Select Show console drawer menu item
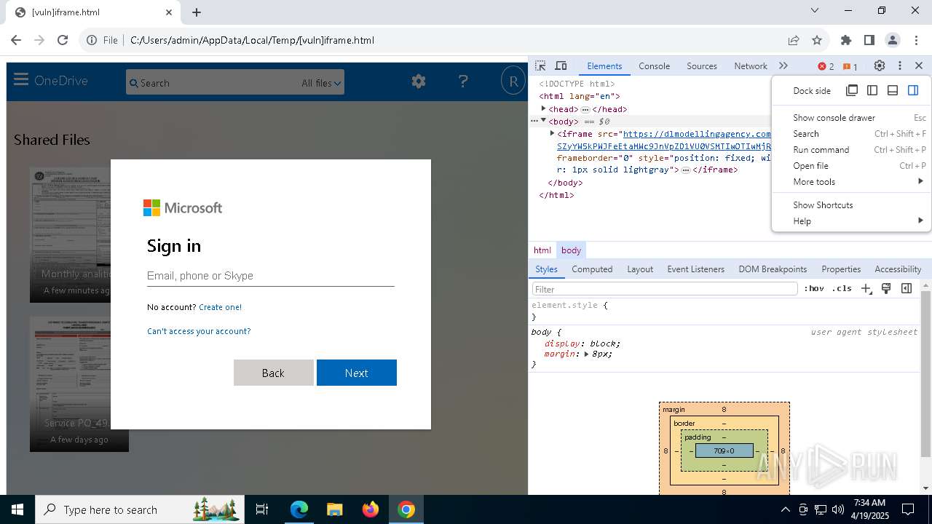The image size is (932, 524). [x=851, y=118]
